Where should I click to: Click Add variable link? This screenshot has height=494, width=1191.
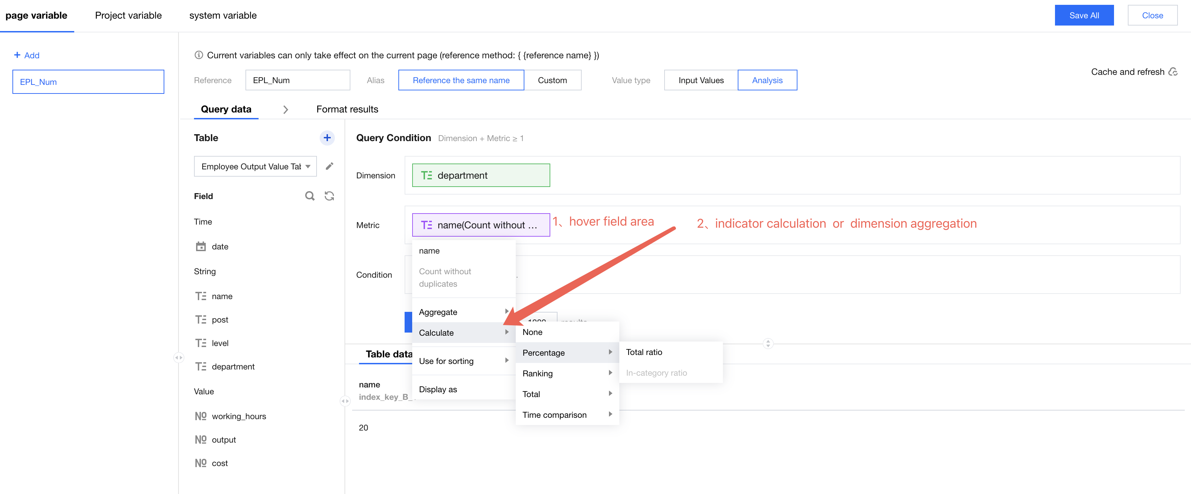point(27,55)
